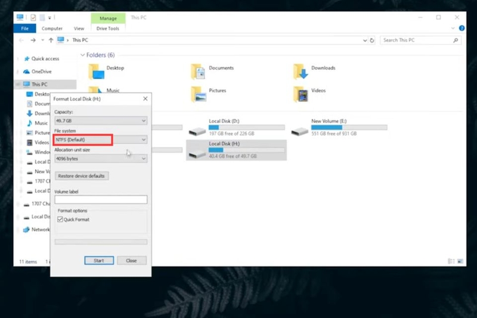
Task: Collapse the This PC tree node
Action: (x=18, y=84)
